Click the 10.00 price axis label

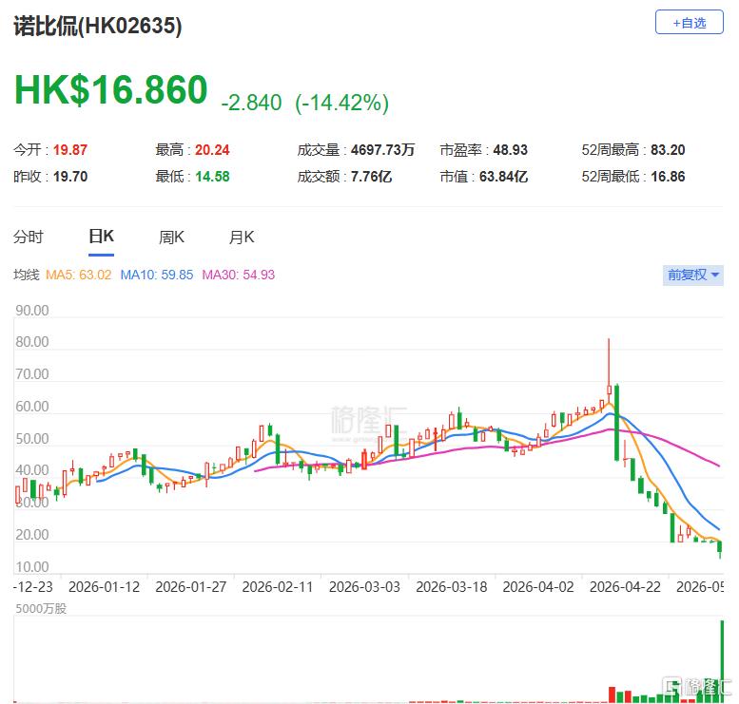click(32, 566)
